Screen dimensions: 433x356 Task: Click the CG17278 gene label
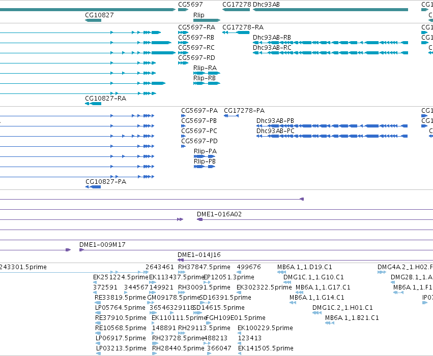tap(237, 5)
